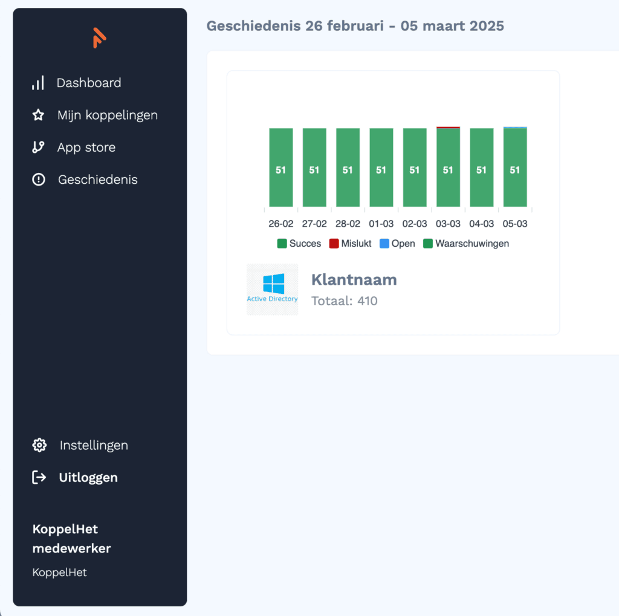Screen dimensions: 619x616
Task: Click Uitloggen to log out
Action: point(88,477)
